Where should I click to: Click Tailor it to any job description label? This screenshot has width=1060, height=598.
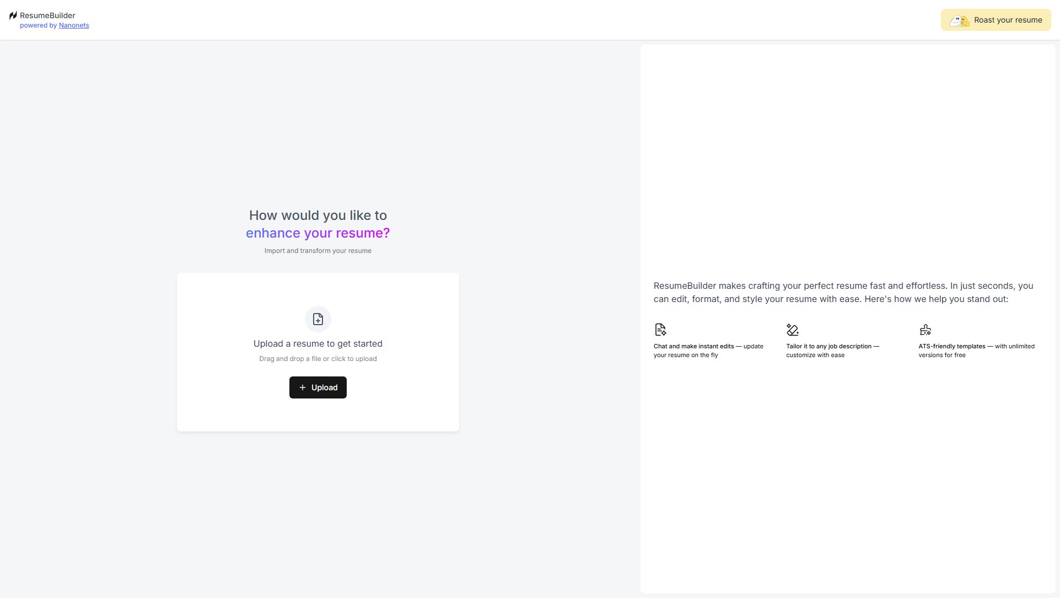(832, 351)
